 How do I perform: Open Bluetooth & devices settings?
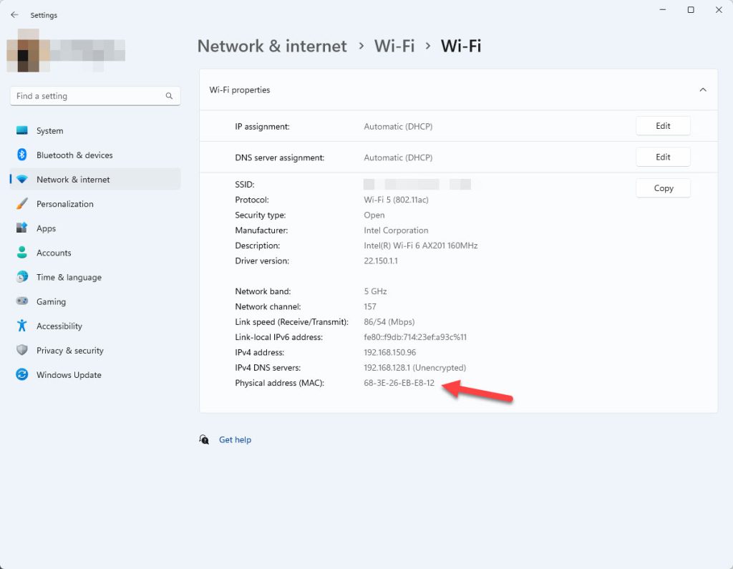point(74,155)
